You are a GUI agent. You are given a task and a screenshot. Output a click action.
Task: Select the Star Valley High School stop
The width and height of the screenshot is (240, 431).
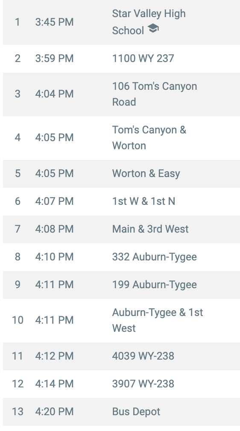[x=121, y=22]
